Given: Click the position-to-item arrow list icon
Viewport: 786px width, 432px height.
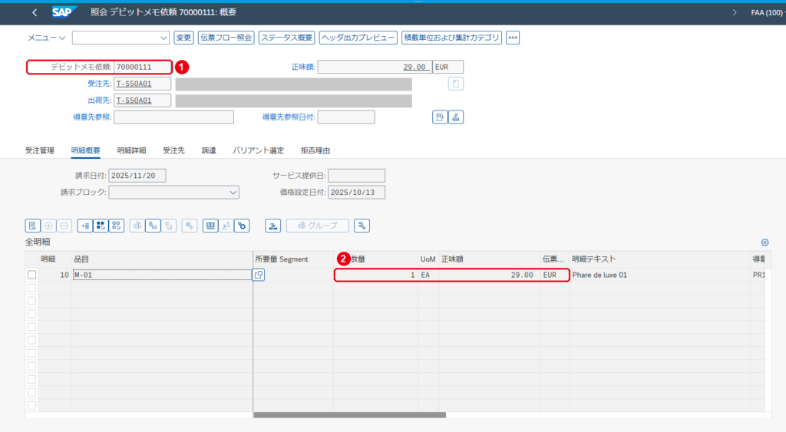Looking at the screenshot, I should click(85, 226).
